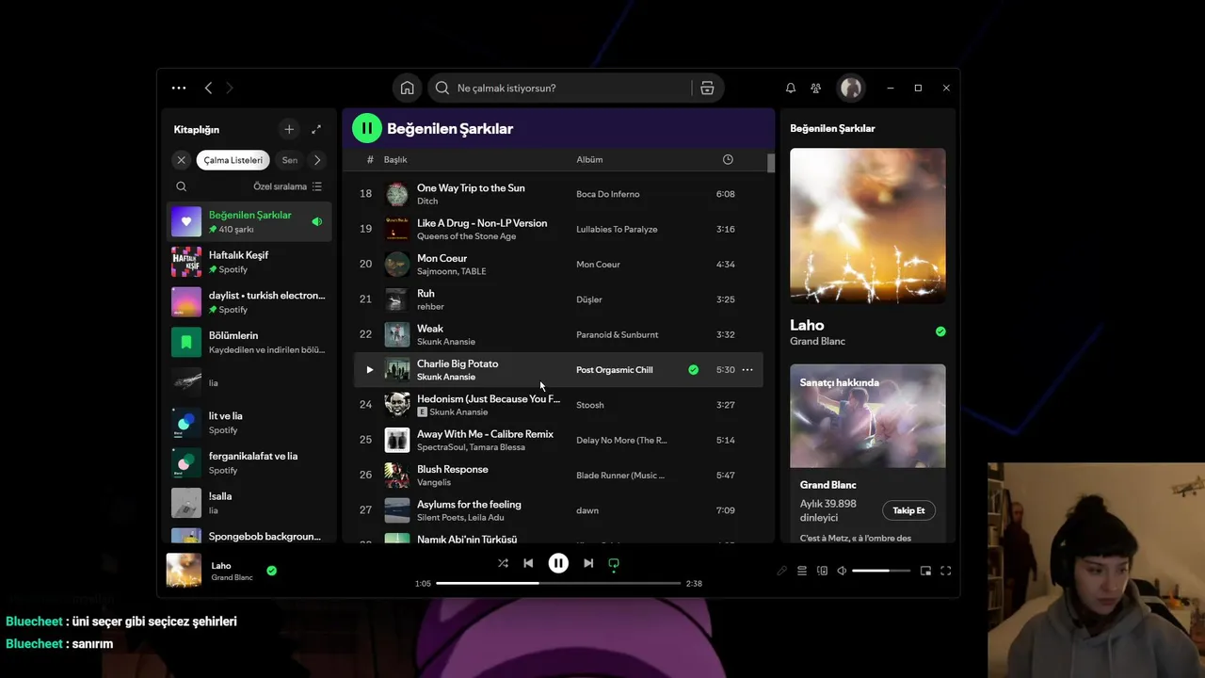Mute with the volume speaker icon
Image resolution: width=1205 pixels, height=678 pixels.
(842, 571)
